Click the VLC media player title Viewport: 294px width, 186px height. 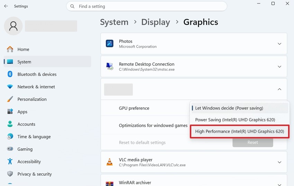pos(136,160)
